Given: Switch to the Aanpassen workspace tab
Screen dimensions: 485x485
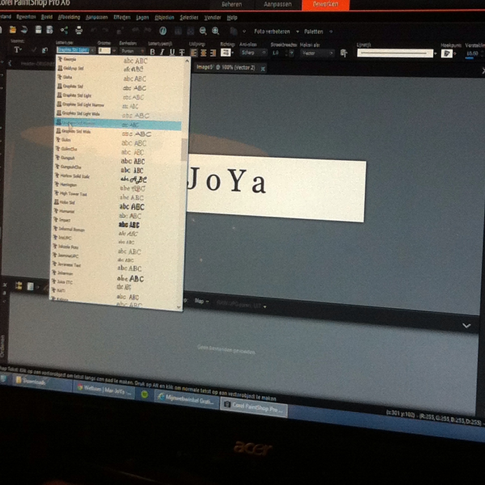Looking at the screenshot, I should (x=278, y=5).
